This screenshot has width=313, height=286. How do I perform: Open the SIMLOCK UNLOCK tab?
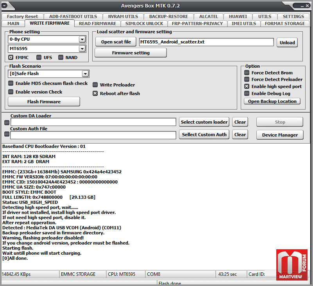tap(144, 23)
